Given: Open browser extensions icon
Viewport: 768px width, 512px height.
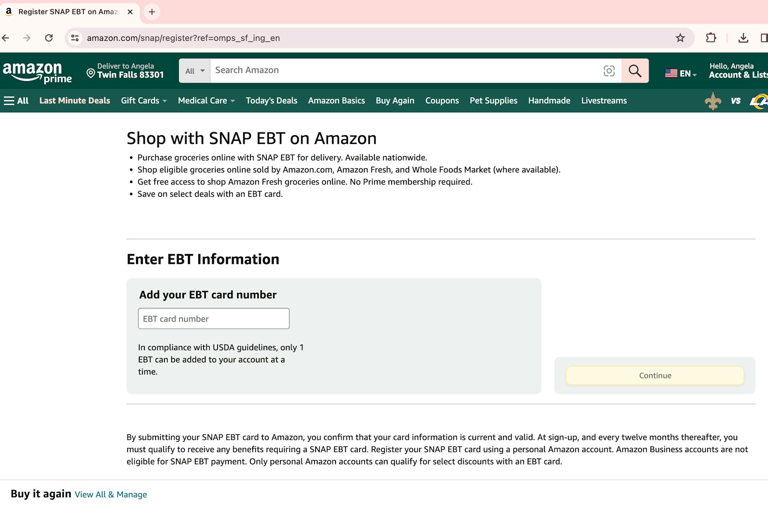Looking at the screenshot, I should pyautogui.click(x=712, y=38).
